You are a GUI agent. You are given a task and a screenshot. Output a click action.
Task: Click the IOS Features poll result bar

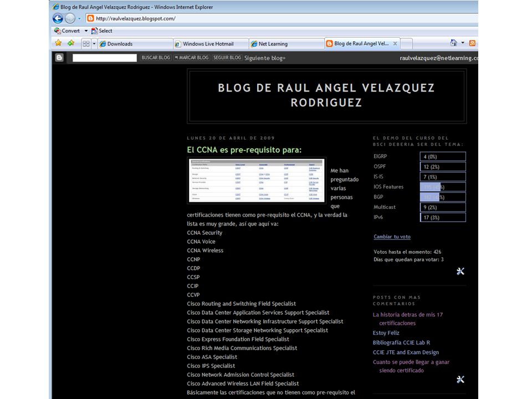pyautogui.click(x=443, y=187)
